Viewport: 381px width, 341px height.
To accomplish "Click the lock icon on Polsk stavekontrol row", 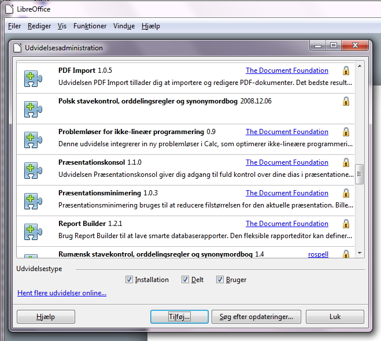I will (346, 101).
